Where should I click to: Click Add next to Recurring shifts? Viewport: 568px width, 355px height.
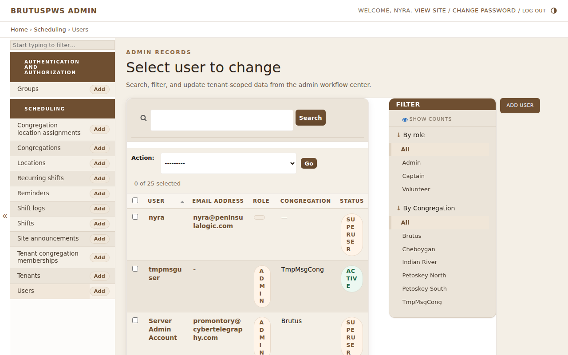click(99, 178)
